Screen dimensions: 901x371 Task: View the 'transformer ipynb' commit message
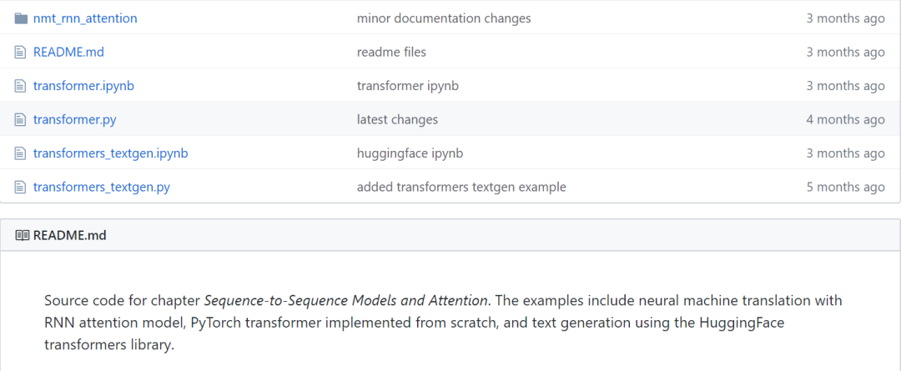point(407,86)
